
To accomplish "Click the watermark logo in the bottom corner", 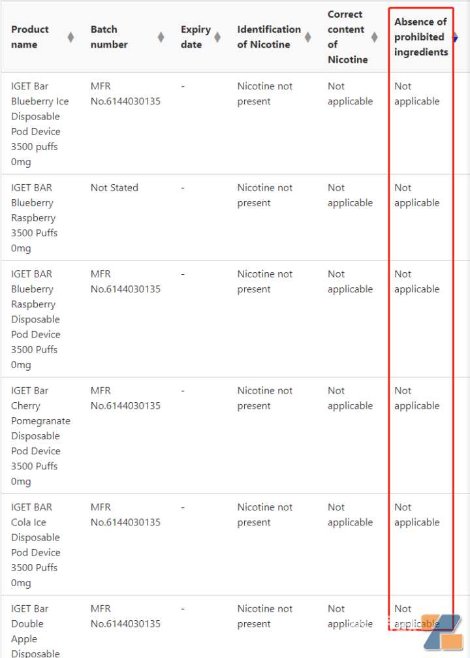I will click(443, 631).
